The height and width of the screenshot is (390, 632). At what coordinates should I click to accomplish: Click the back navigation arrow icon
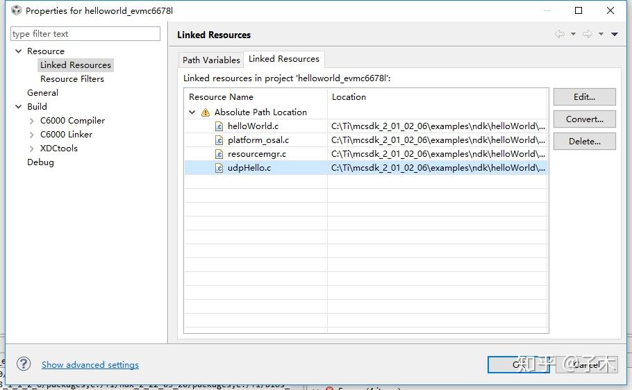click(560, 34)
